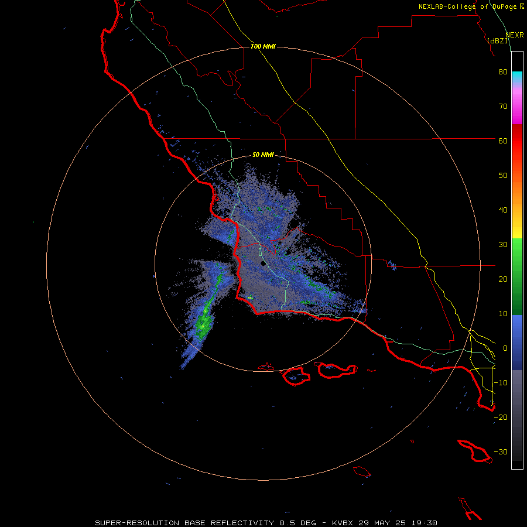Click the -20 value on dBZ scale
The image size is (527, 527).
click(x=501, y=418)
